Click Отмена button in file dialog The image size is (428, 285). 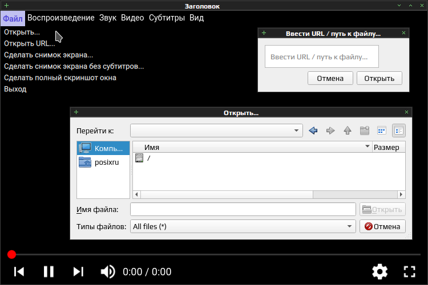382,226
